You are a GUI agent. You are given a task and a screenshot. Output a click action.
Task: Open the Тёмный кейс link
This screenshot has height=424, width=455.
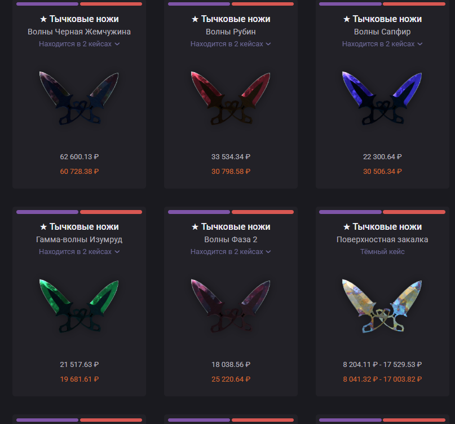click(x=382, y=252)
